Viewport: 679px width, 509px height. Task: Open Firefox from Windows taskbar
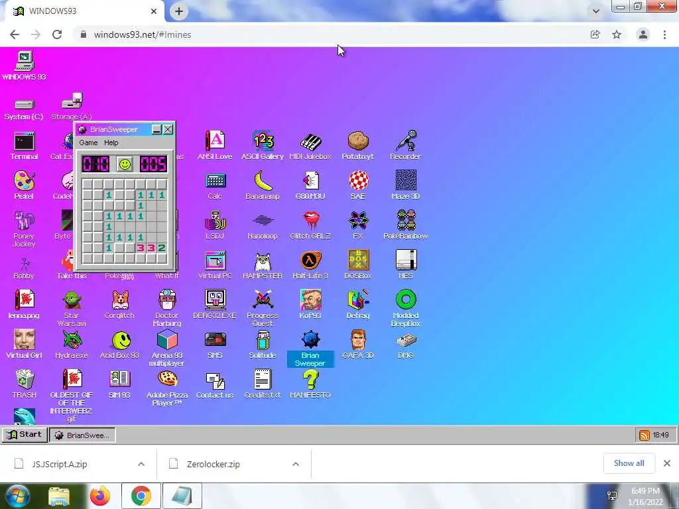coord(100,496)
